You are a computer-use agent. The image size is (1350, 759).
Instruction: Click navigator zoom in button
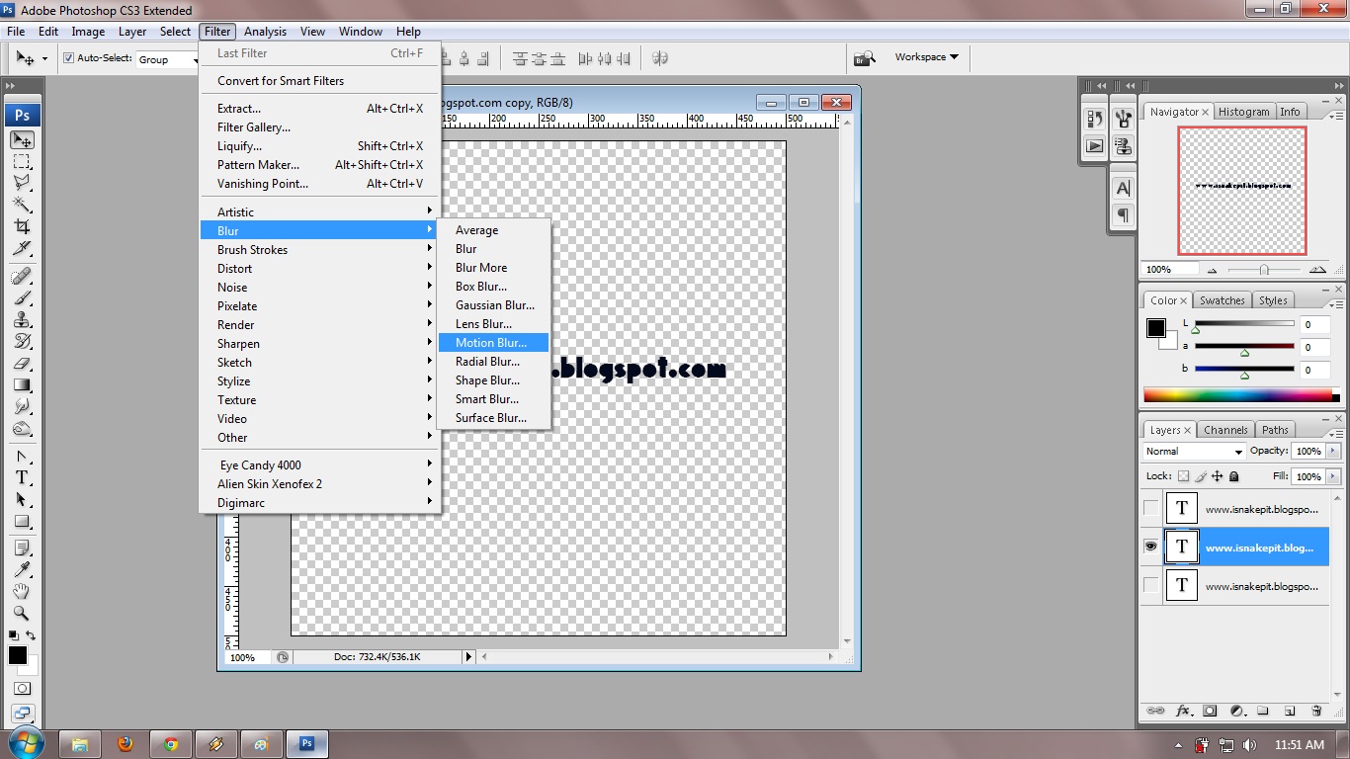(1317, 270)
